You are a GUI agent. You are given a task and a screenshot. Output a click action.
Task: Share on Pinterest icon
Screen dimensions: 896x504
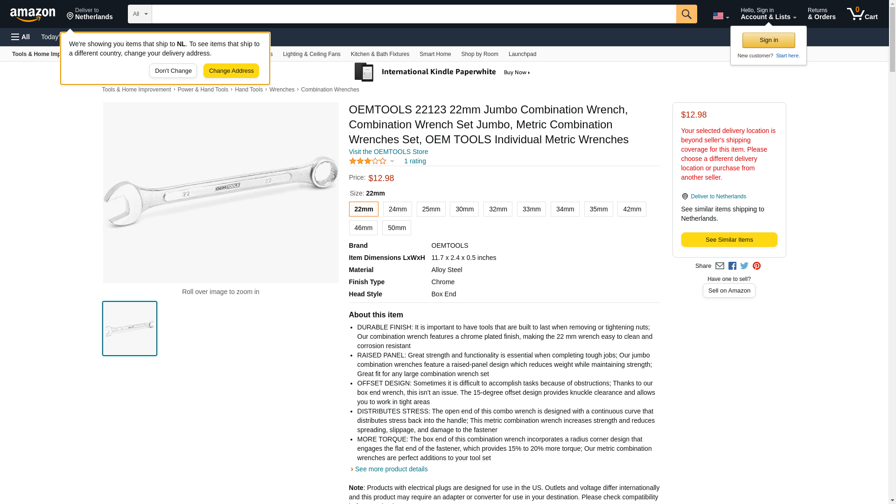(756, 266)
